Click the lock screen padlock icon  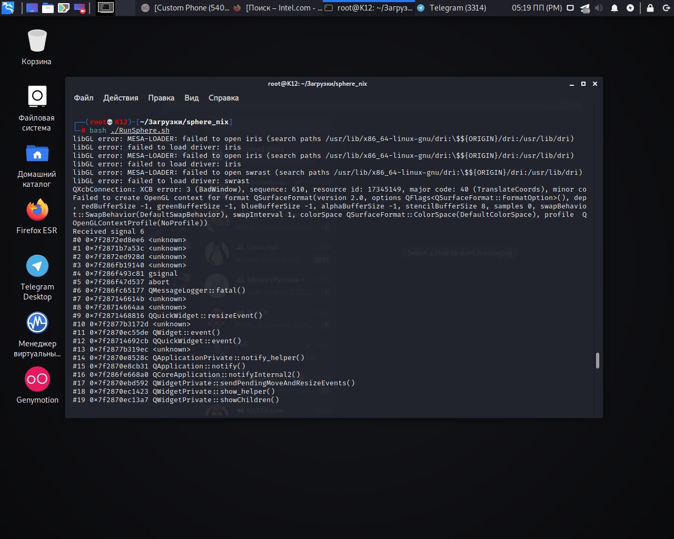coord(650,8)
